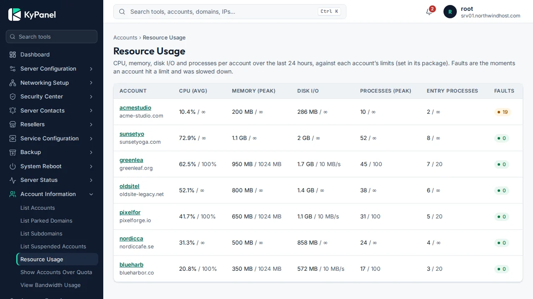The width and height of the screenshot is (533, 299).
Task: Click the Backup archive icon
Action: click(x=12, y=152)
